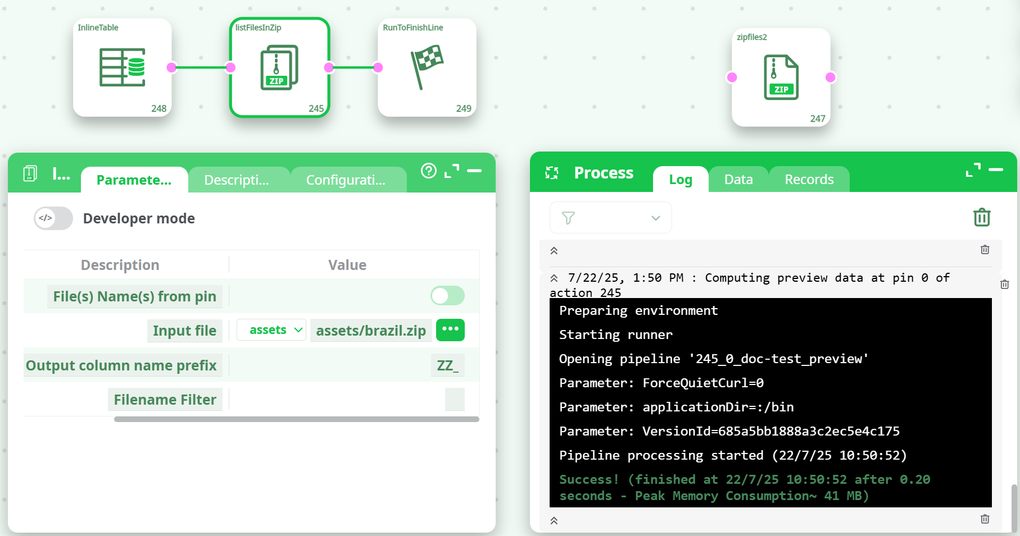Click the zipfiles2 node icon
This screenshot has width=1020, height=536.
pyautogui.click(x=781, y=77)
